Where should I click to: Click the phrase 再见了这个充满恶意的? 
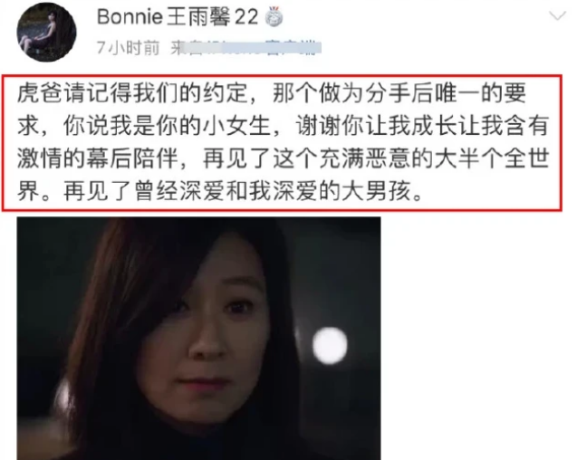(318, 158)
